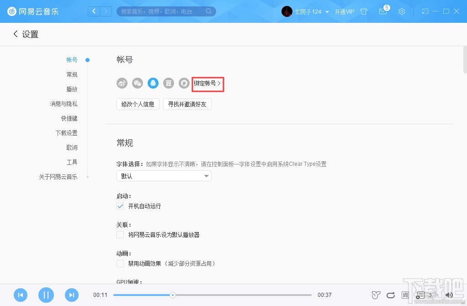467x306 pixels.
Task: Toggle lyrics display with the 词 icon
Action: point(405,295)
